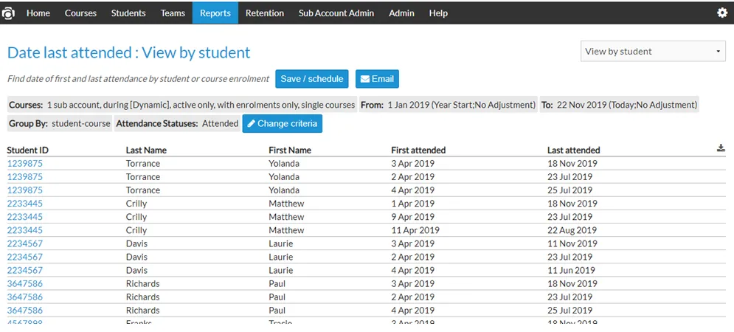734x332 pixels.
Task: Click the Last Name column header
Action: (146, 151)
